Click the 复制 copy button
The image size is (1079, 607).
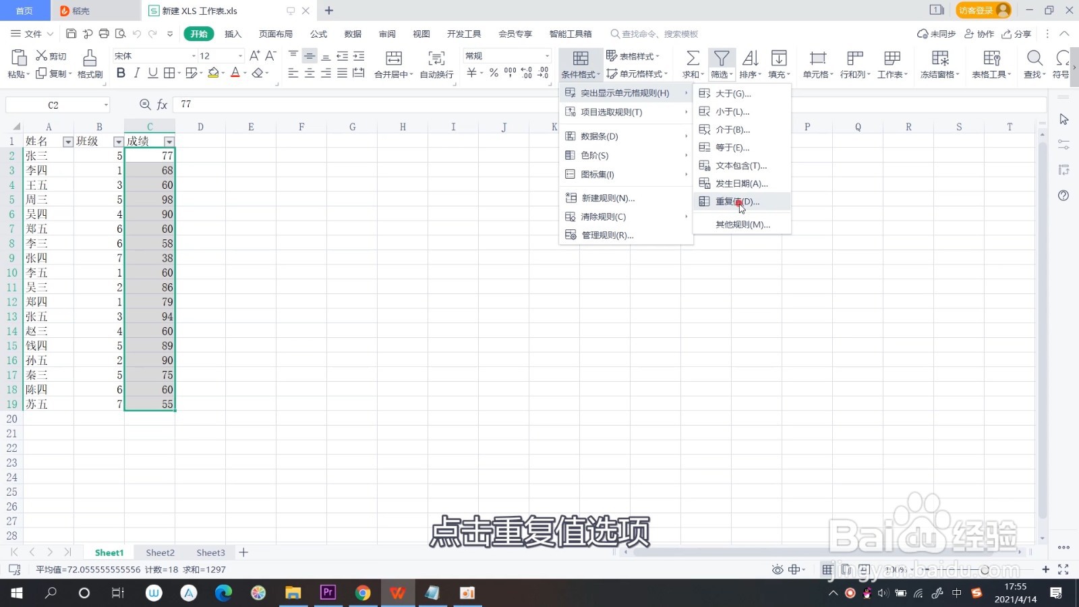[x=52, y=74]
